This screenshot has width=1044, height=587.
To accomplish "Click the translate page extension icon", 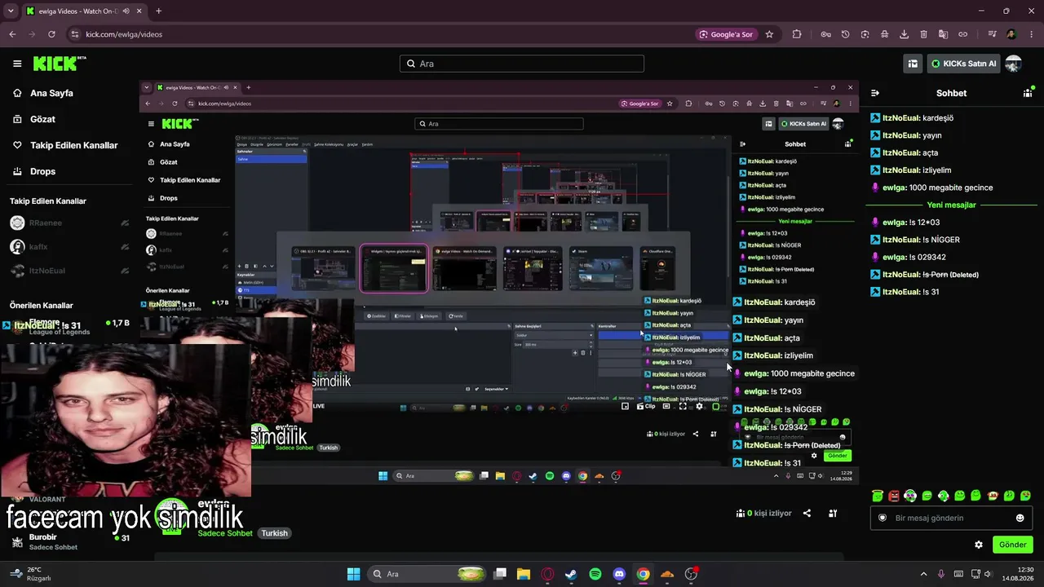I will click(x=943, y=34).
